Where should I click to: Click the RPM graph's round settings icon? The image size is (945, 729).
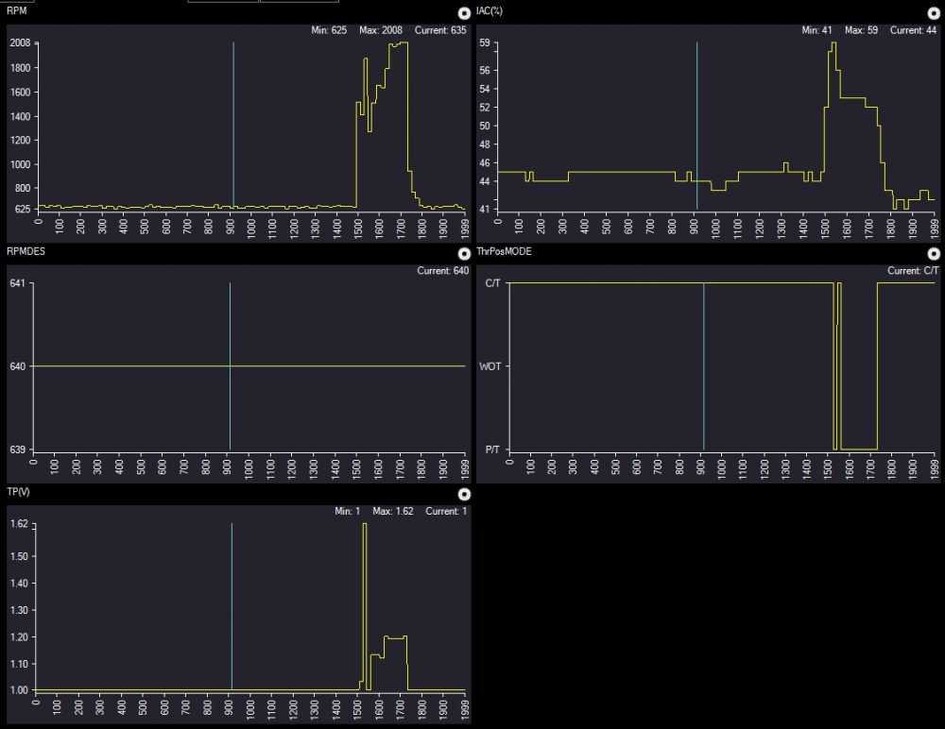point(463,13)
